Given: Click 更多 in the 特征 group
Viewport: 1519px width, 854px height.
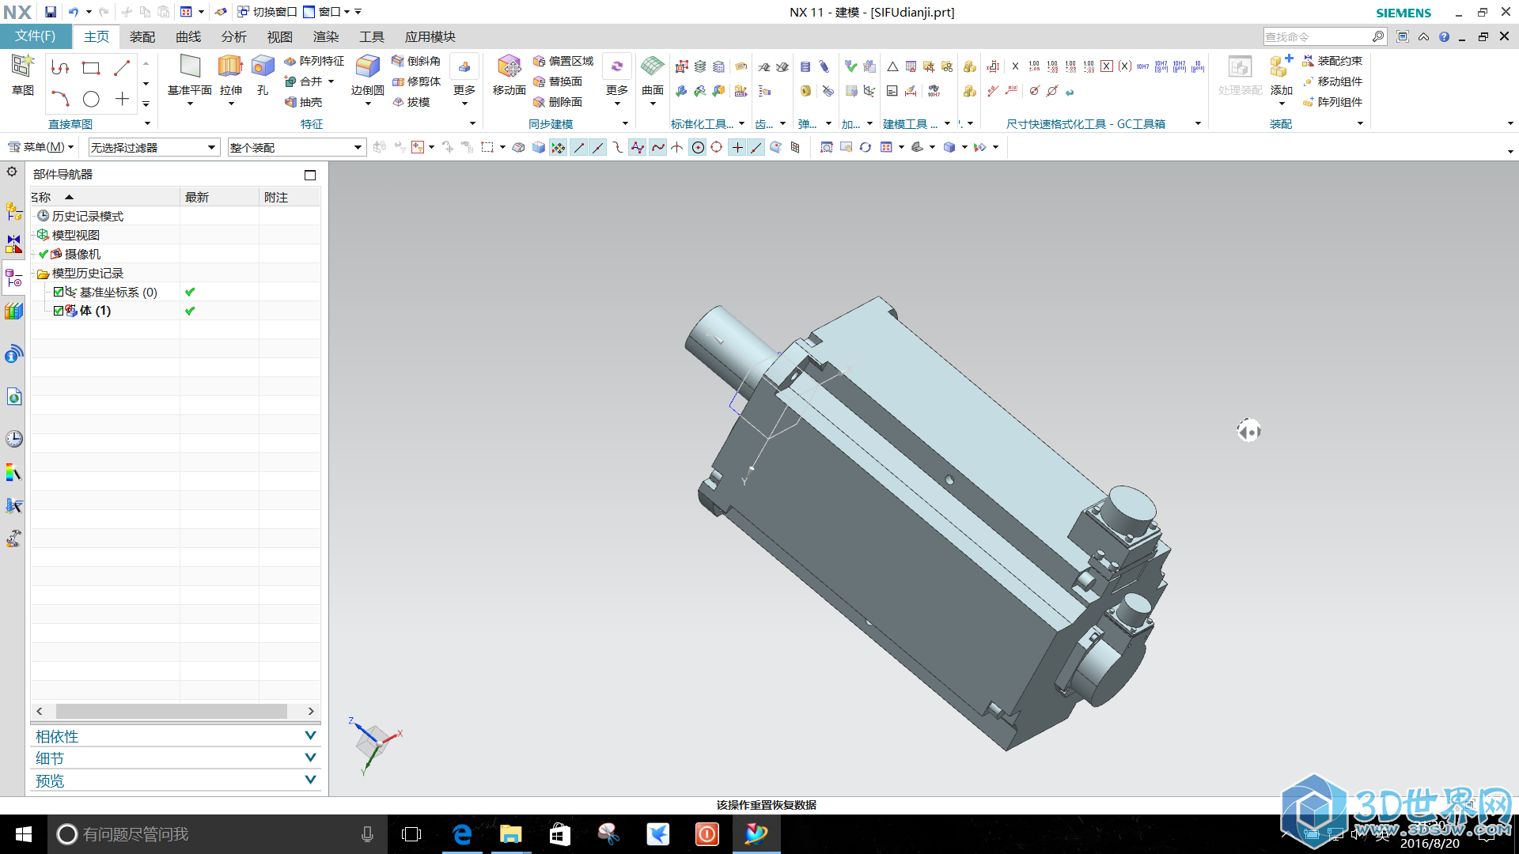Looking at the screenshot, I should tap(464, 79).
